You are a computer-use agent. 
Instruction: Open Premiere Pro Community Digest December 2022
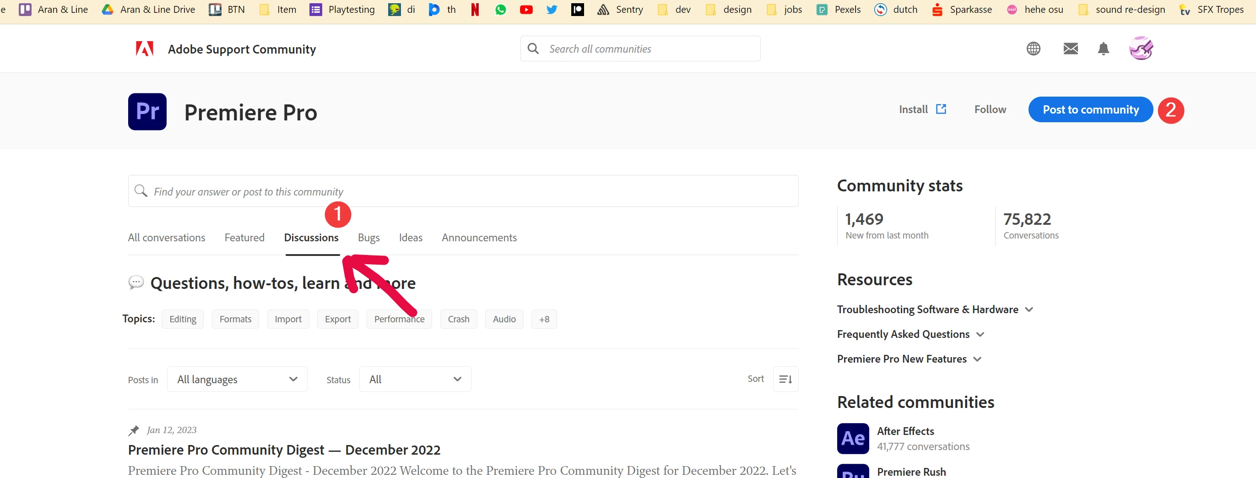point(284,450)
